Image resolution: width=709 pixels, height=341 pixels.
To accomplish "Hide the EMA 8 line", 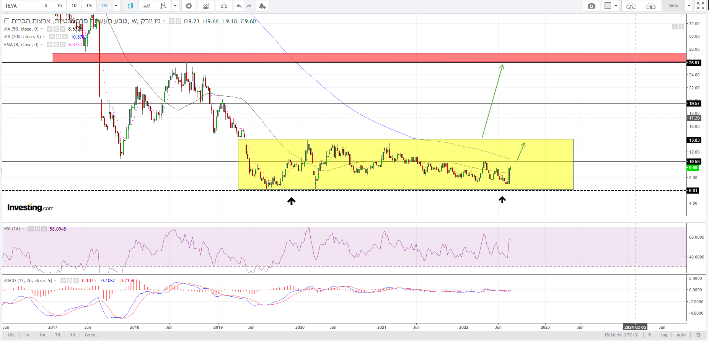I will [50, 45].
